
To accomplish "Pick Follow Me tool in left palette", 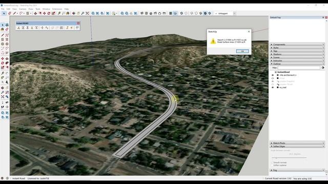I will click(x=7, y=63).
